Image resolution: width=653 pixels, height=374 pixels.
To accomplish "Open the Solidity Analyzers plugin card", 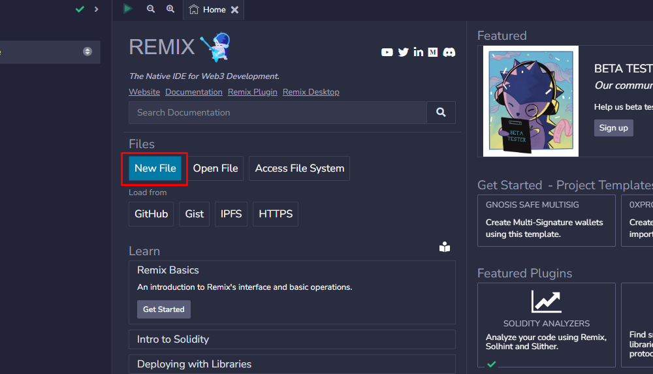I will 547,325.
